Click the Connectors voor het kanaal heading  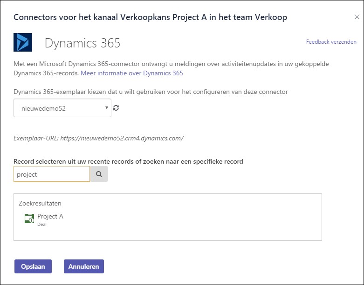click(150, 17)
